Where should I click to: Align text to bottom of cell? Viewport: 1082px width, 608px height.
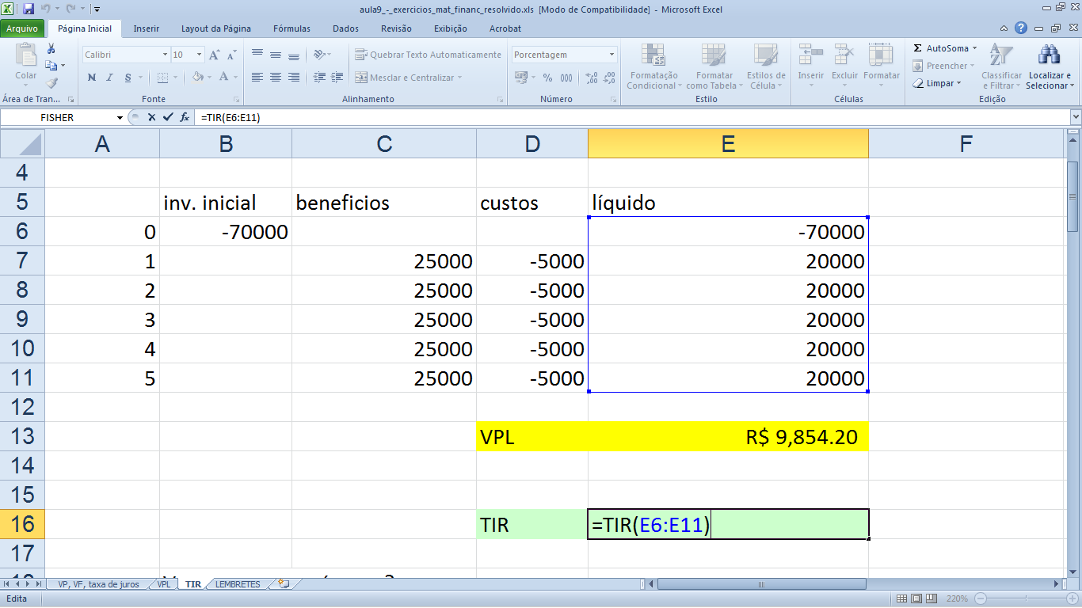pyautogui.click(x=294, y=55)
